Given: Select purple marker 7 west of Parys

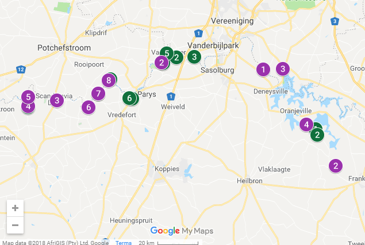Looking at the screenshot, I should click(x=98, y=94).
